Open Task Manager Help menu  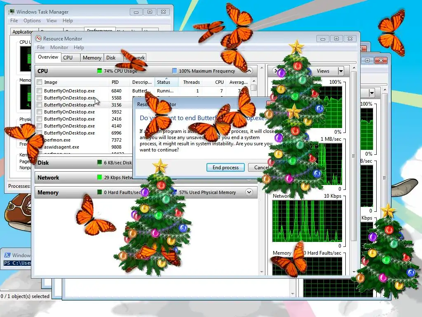pyautogui.click(x=68, y=21)
